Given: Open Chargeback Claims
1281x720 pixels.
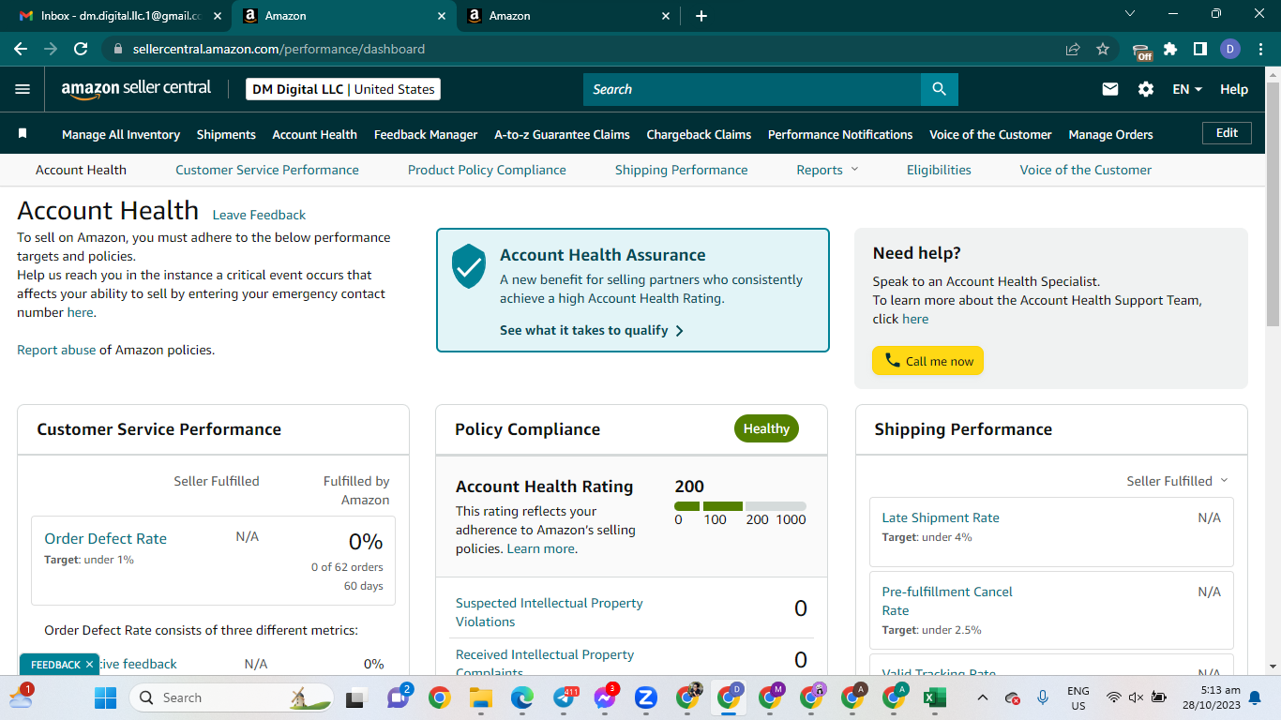Looking at the screenshot, I should click(x=699, y=134).
